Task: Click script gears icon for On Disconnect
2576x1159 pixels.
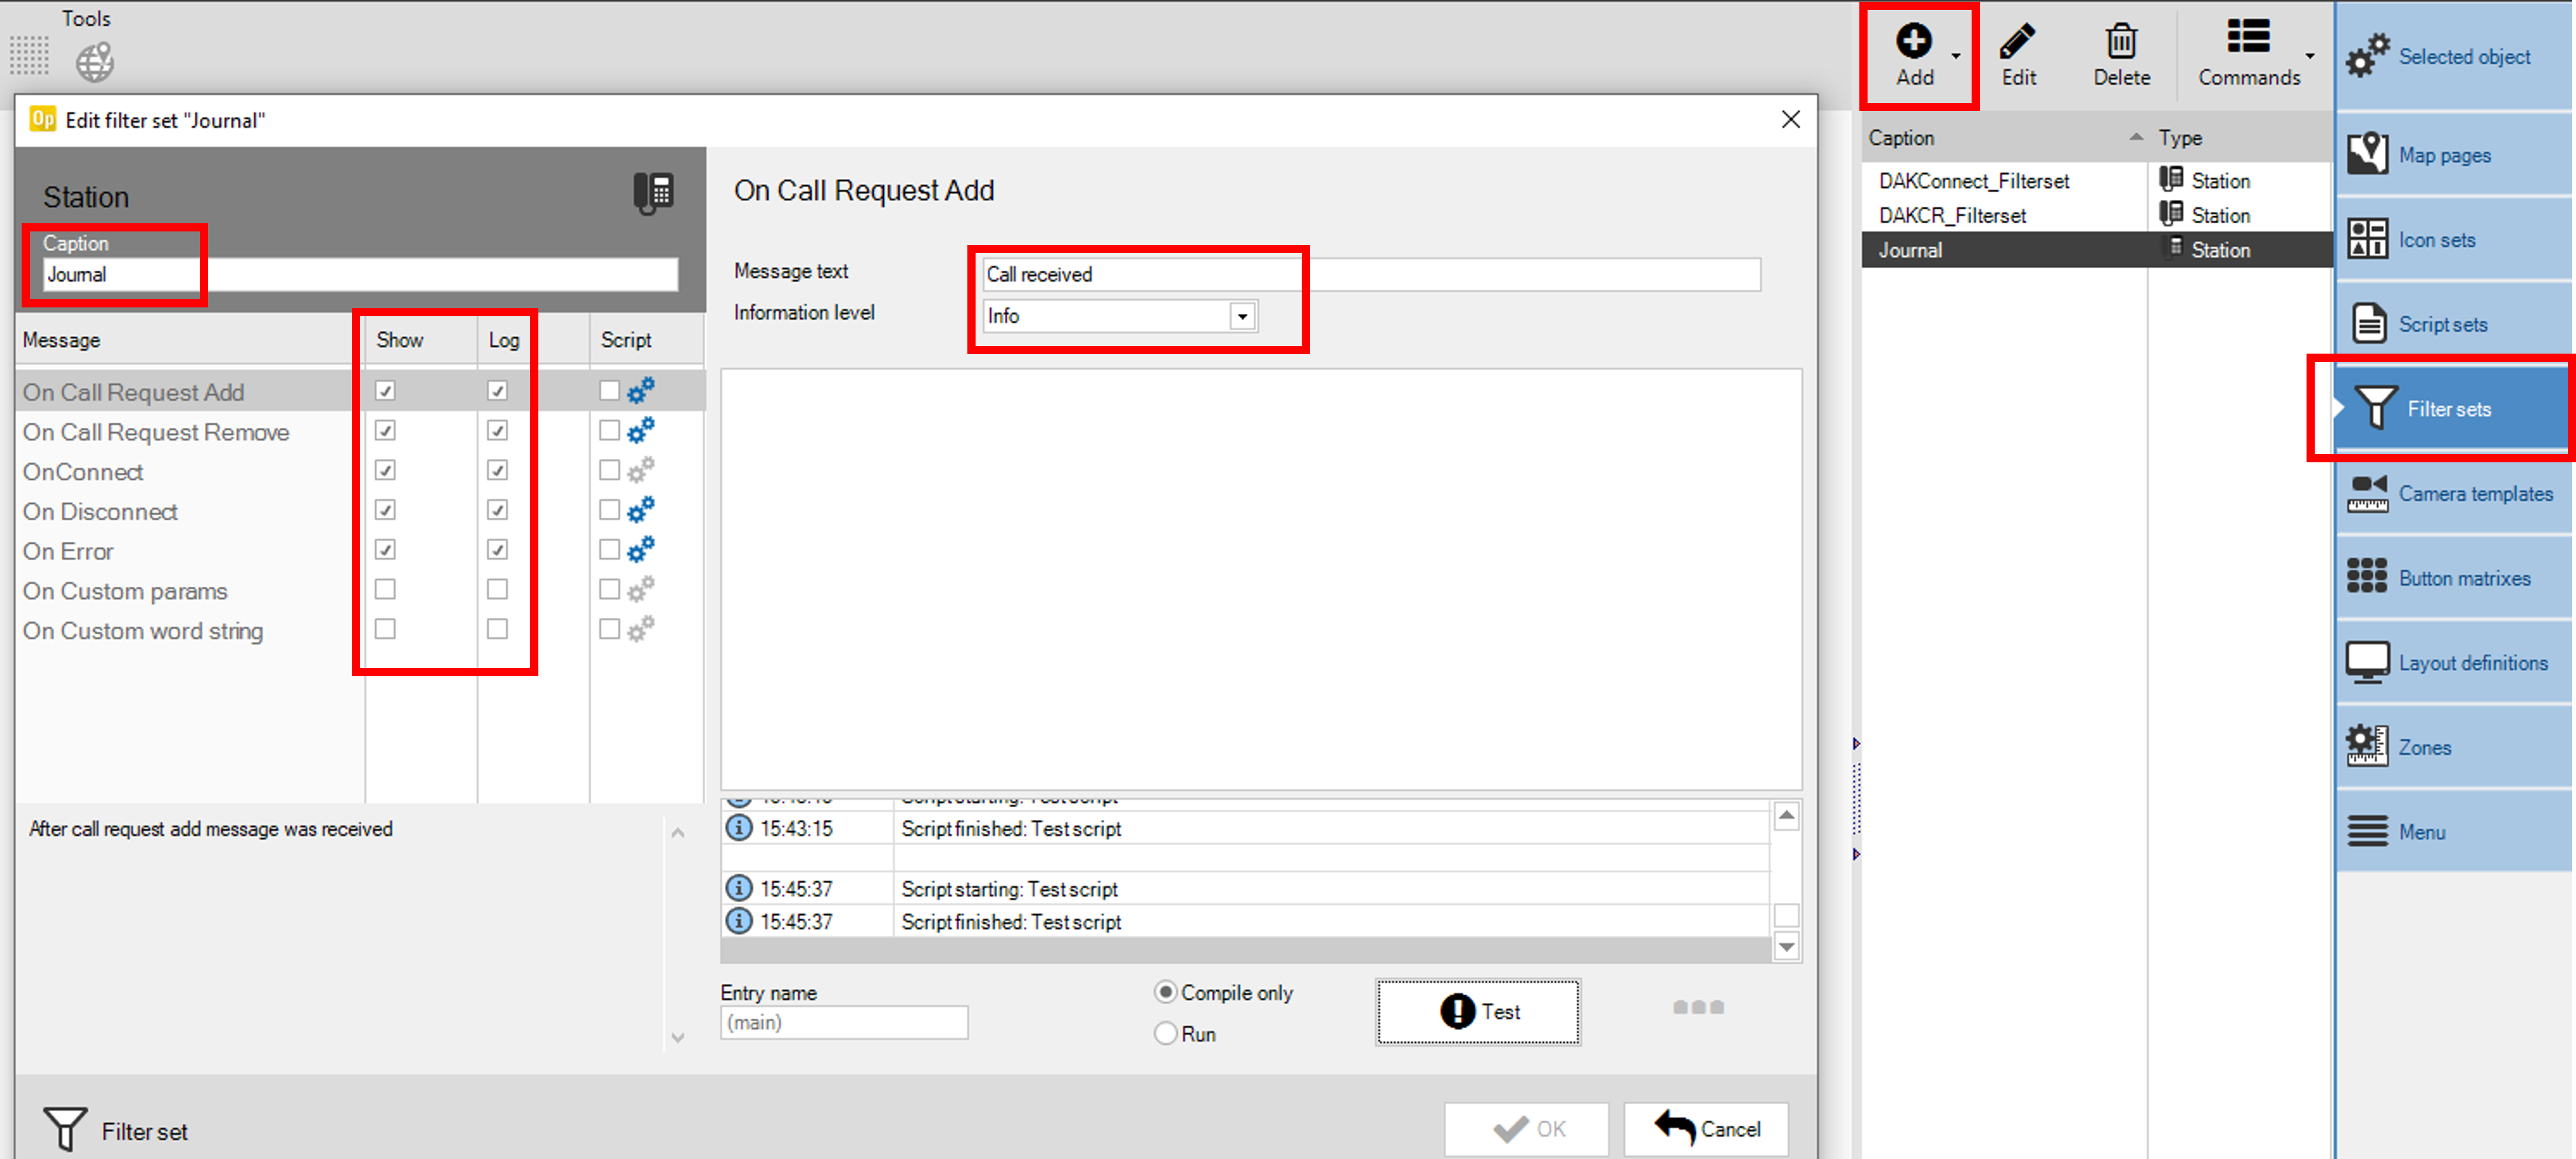Action: click(641, 510)
